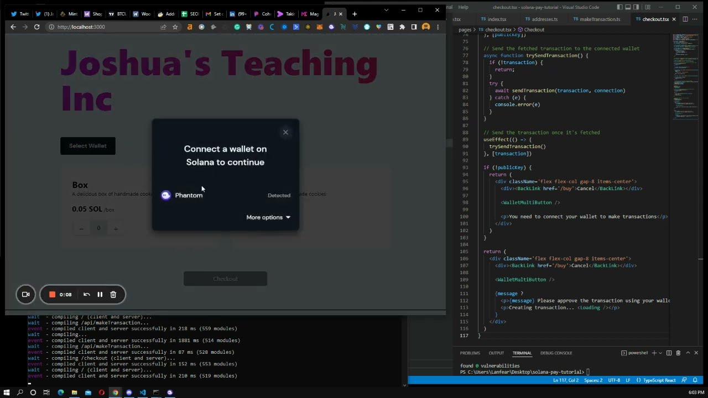Open the Grammarly extension icon

[x=237, y=27]
